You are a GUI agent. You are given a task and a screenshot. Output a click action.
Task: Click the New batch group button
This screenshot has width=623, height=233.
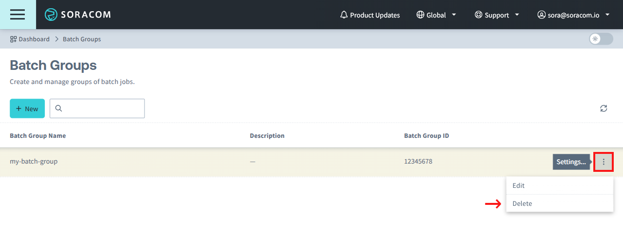point(27,108)
